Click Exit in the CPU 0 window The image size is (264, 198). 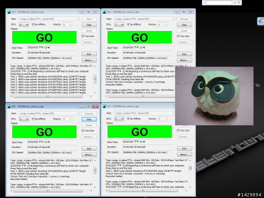pyautogui.click(x=89, y=54)
